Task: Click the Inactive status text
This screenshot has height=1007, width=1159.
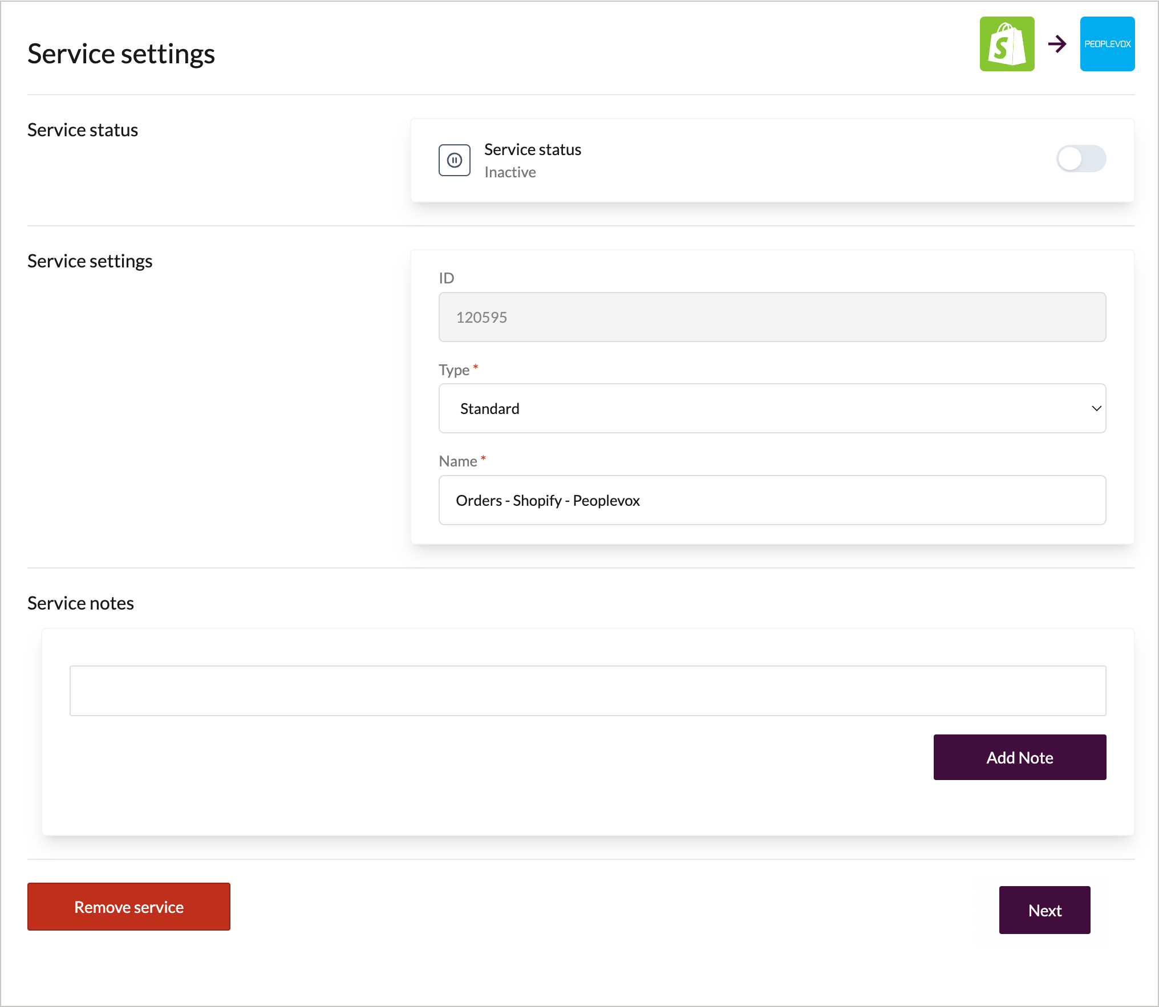Action: point(510,172)
